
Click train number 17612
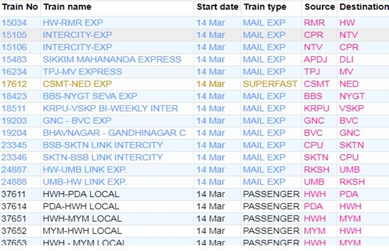pos(14,84)
